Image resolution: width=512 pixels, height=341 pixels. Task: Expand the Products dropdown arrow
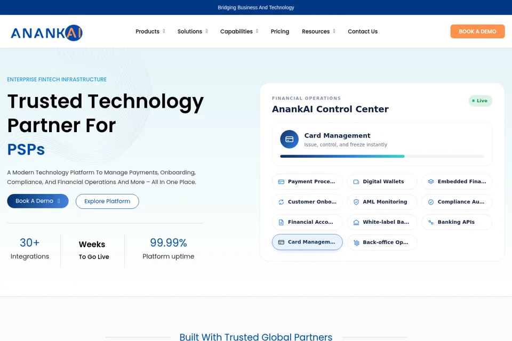pos(164,31)
